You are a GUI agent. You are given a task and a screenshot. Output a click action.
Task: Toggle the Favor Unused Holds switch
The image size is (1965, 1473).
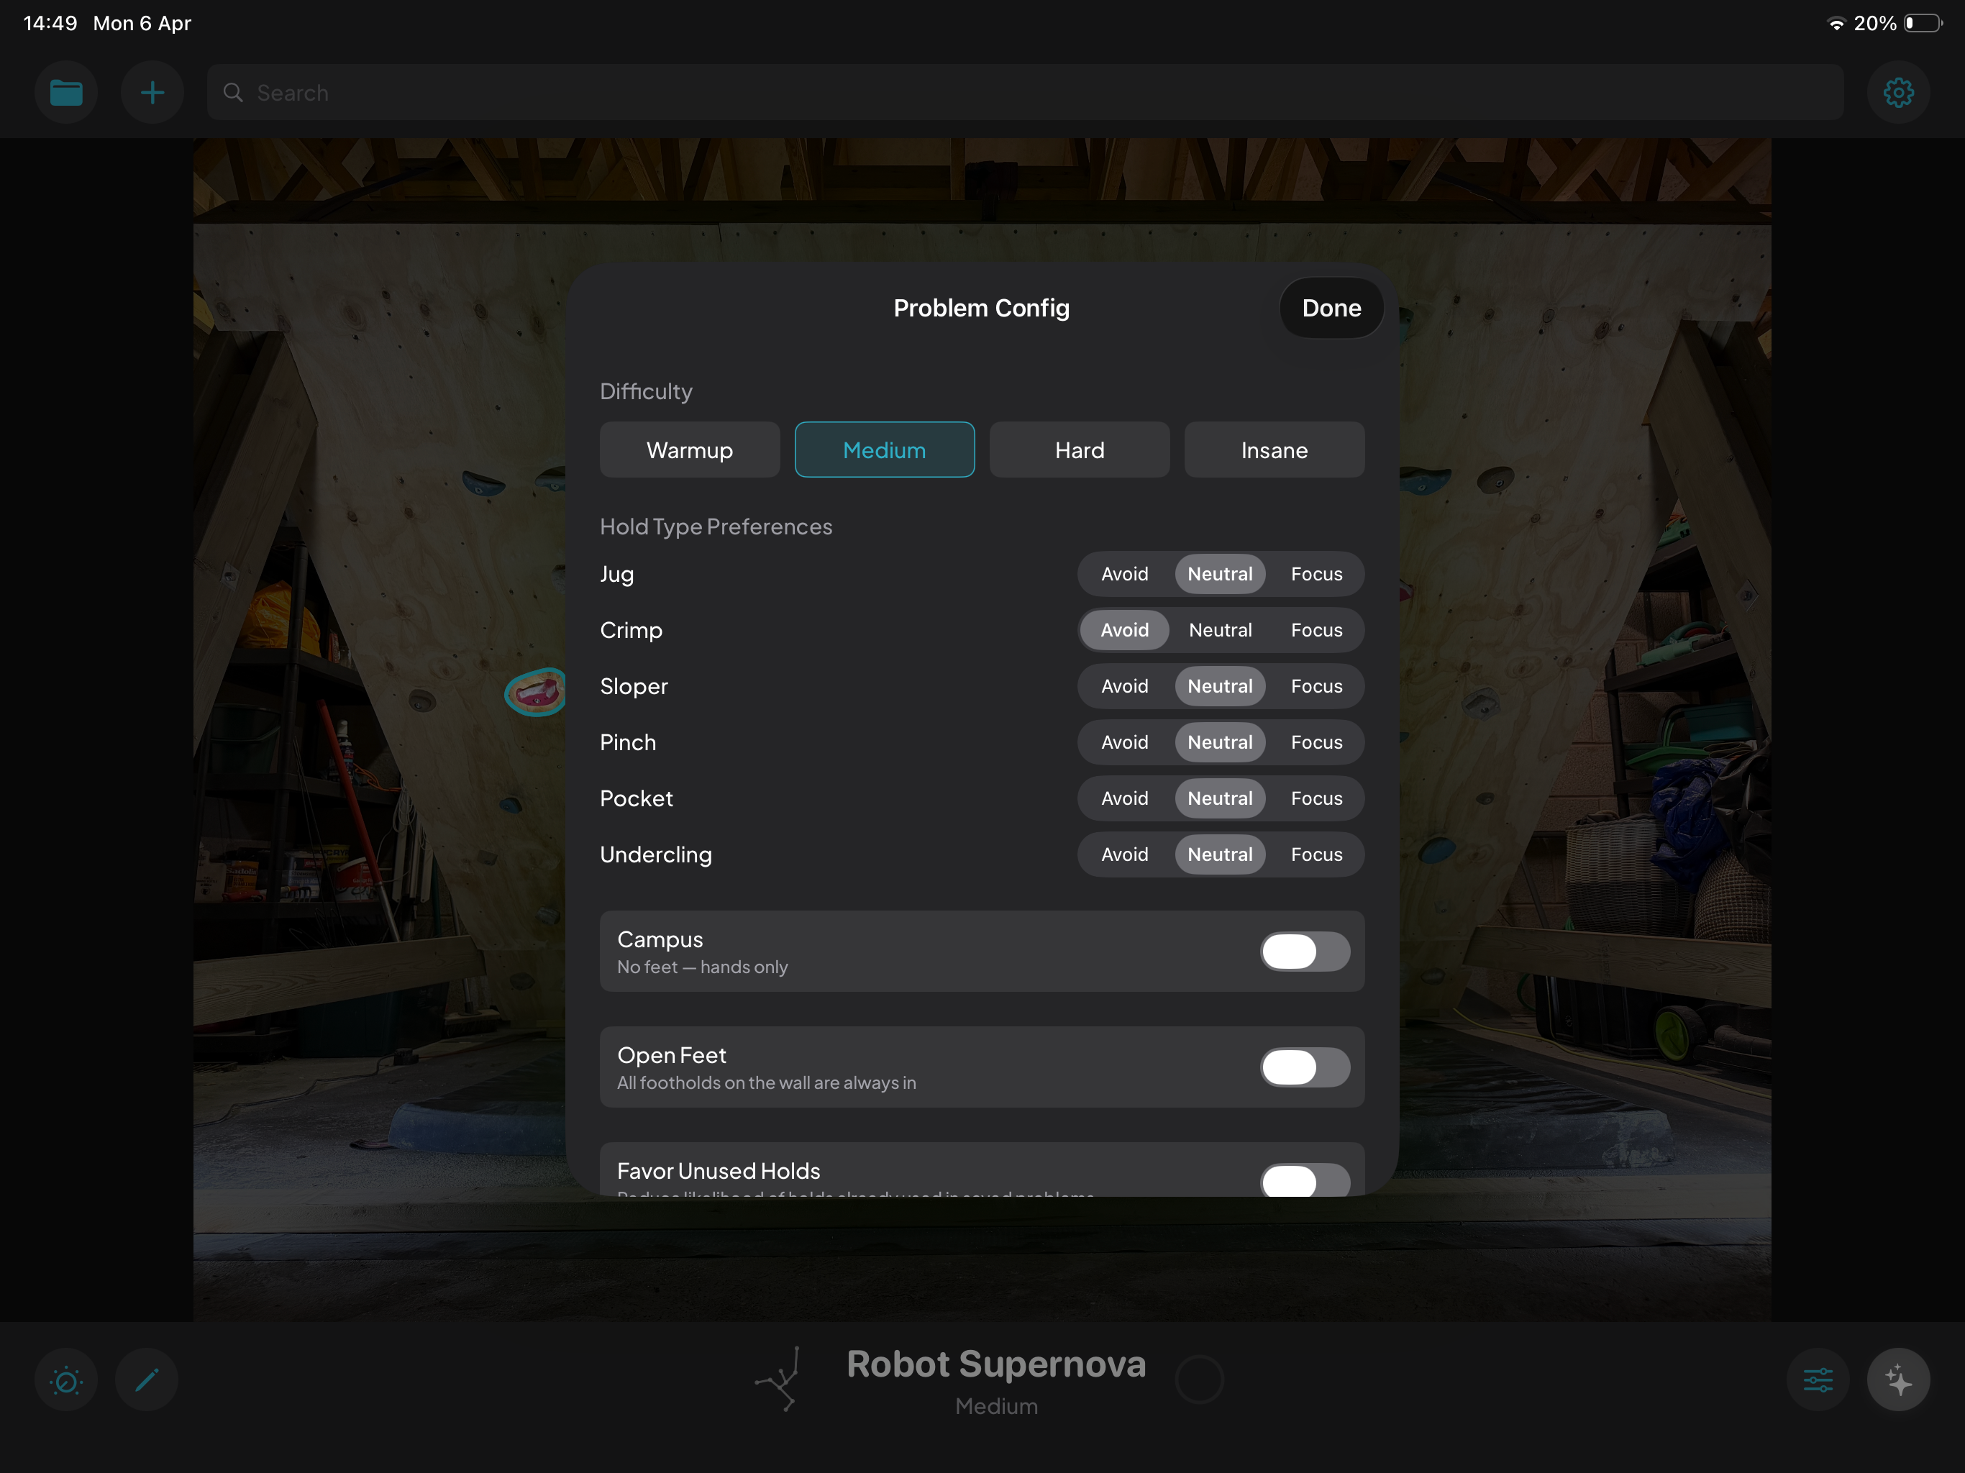(x=1305, y=1180)
